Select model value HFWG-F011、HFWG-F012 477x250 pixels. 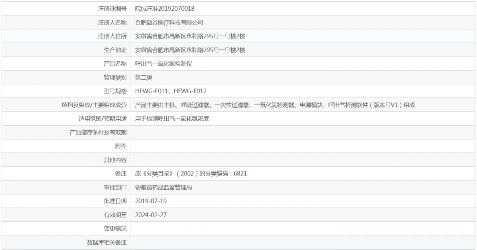171,91
